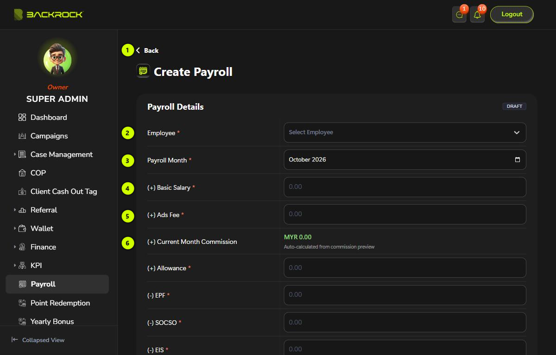Click the Payroll calendar icon in sidebar
This screenshot has width=556, height=355.
coord(22,284)
